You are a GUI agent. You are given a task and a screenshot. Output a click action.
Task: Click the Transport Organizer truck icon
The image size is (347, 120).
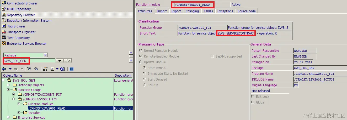[4, 32]
